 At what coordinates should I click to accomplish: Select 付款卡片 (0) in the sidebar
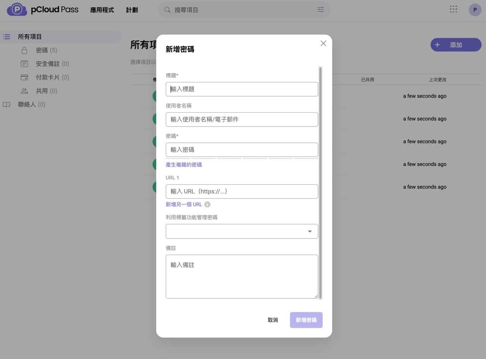52,77
